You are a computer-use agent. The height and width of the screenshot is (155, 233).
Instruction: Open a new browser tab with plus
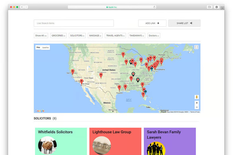pos(223,8)
